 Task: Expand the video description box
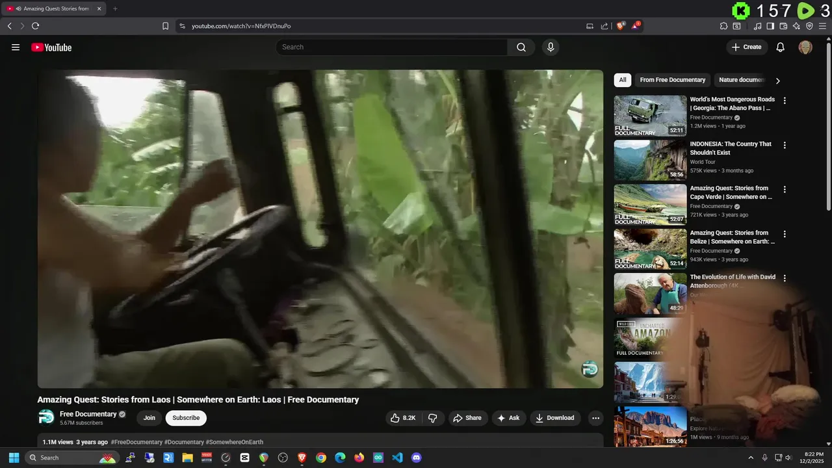pyautogui.click(x=320, y=441)
